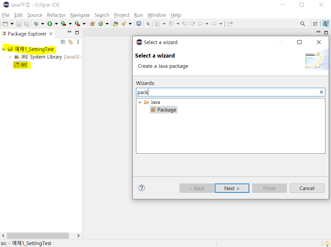Click the Pin Editor toolbar icon
Viewport: 331px width, 247px height.
point(230,24)
